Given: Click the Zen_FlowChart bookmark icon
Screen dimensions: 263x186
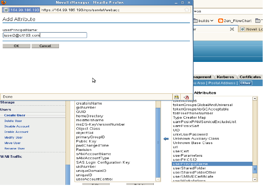Looking at the screenshot, I should click(x=220, y=21).
